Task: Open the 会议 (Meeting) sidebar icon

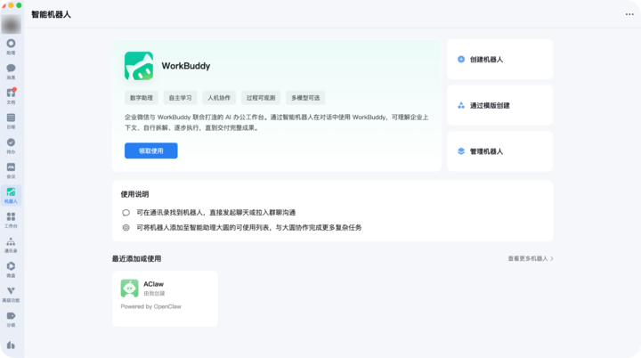Action: (11, 171)
